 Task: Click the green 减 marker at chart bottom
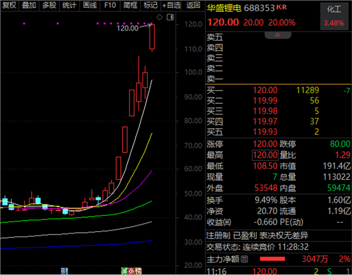[125, 271]
